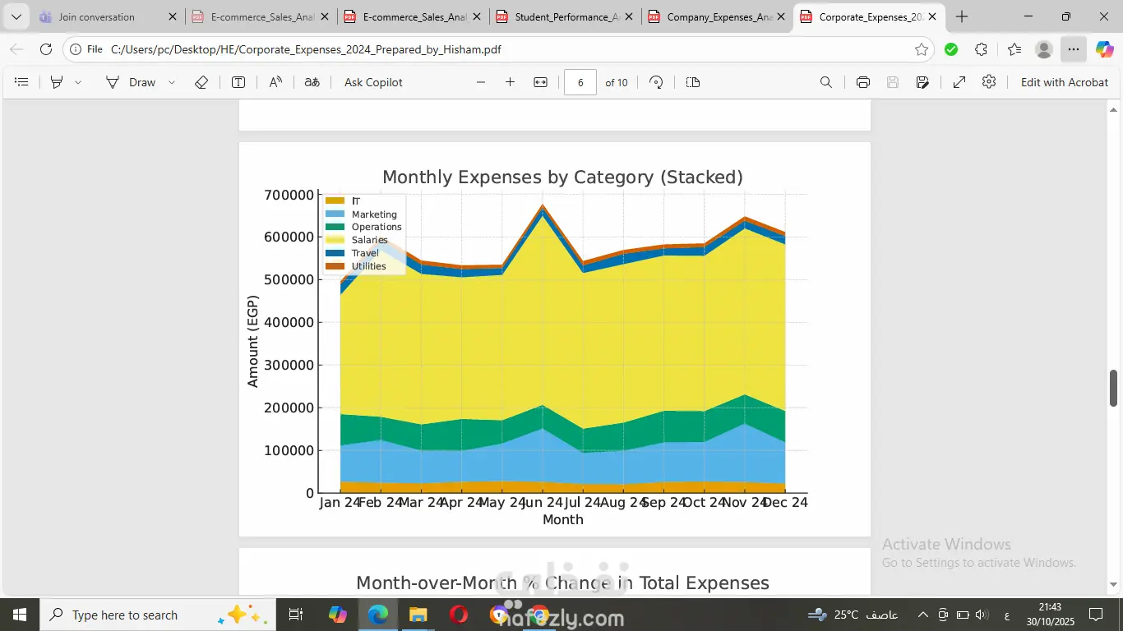Select the Erase tool

coord(201,82)
